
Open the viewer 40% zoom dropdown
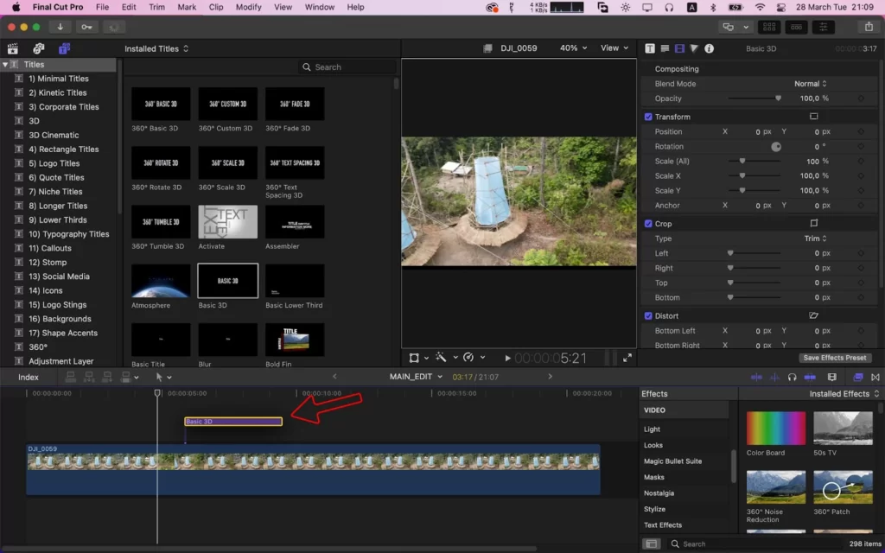coord(574,48)
